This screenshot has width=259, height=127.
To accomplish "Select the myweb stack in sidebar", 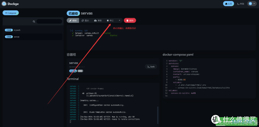I will click(33, 30).
